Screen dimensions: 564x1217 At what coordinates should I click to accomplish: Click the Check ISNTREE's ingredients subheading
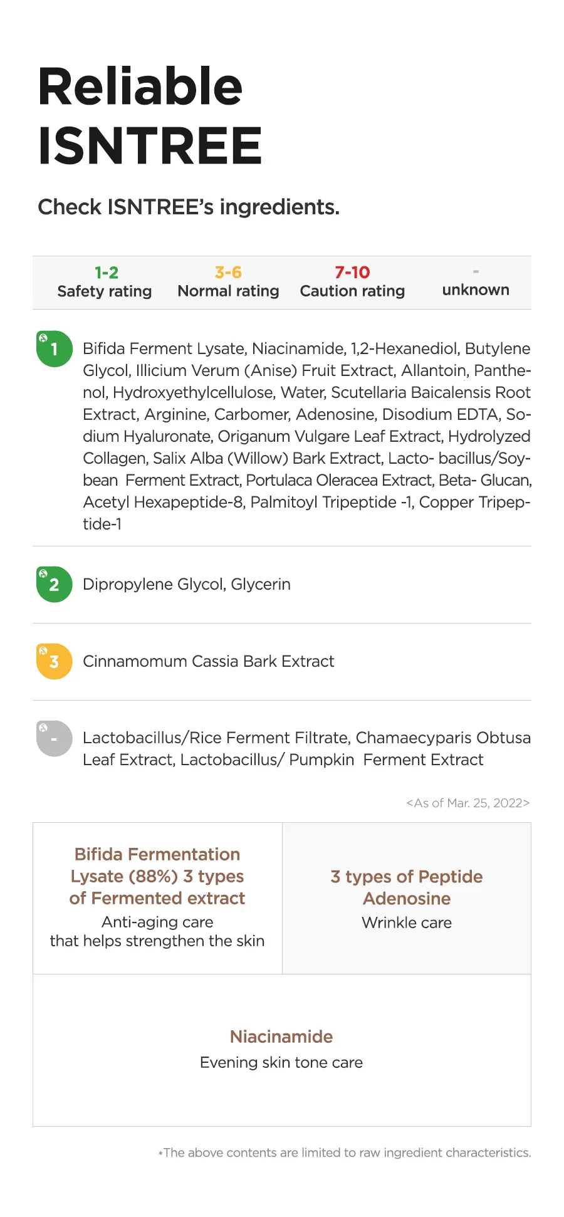click(x=189, y=207)
